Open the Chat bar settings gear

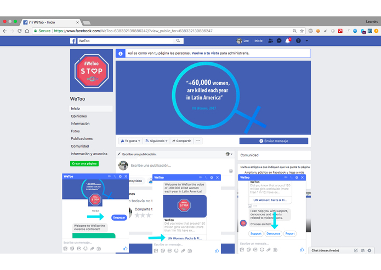tap(369, 250)
